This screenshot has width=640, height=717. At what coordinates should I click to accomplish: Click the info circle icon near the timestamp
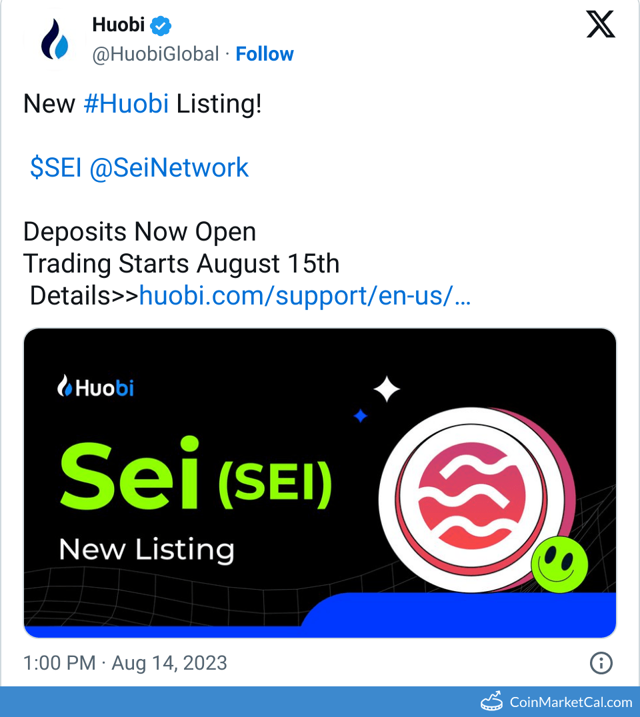click(x=600, y=663)
